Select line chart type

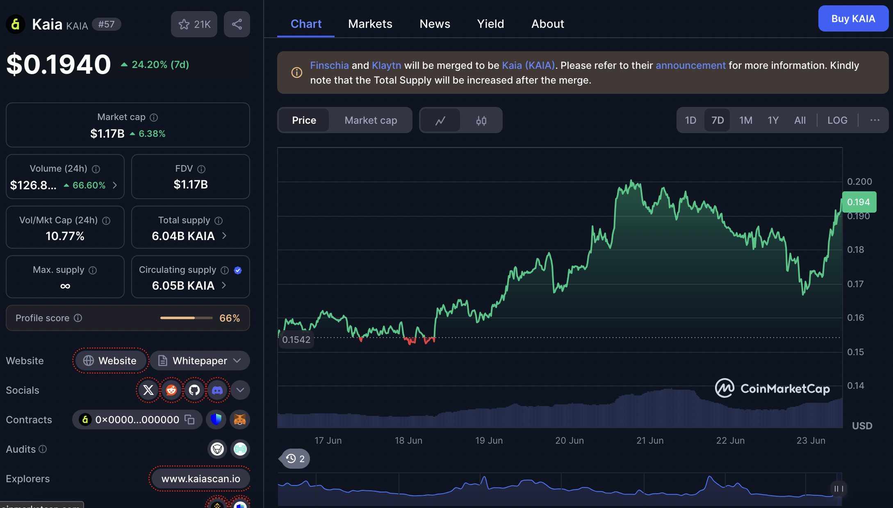[x=440, y=120]
